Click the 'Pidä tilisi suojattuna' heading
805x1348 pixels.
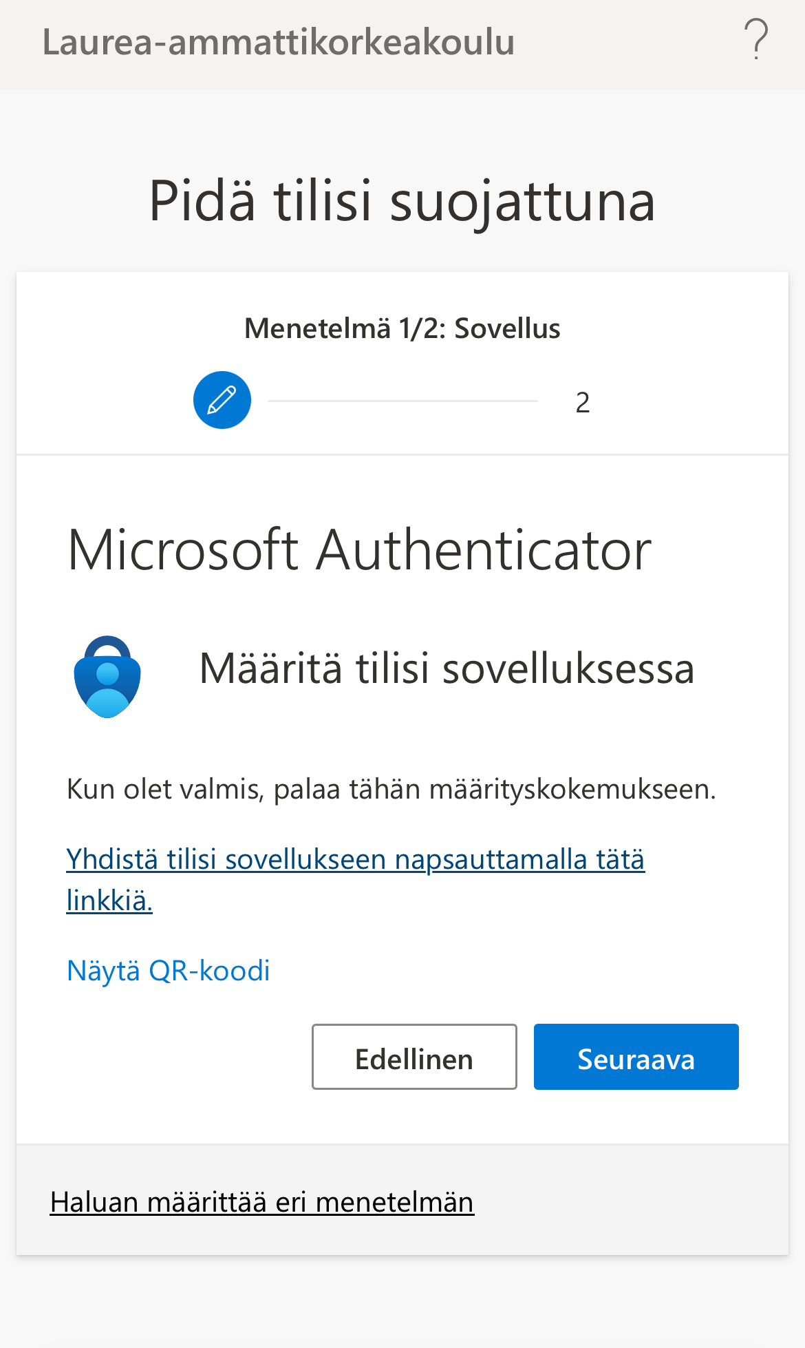click(402, 201)
